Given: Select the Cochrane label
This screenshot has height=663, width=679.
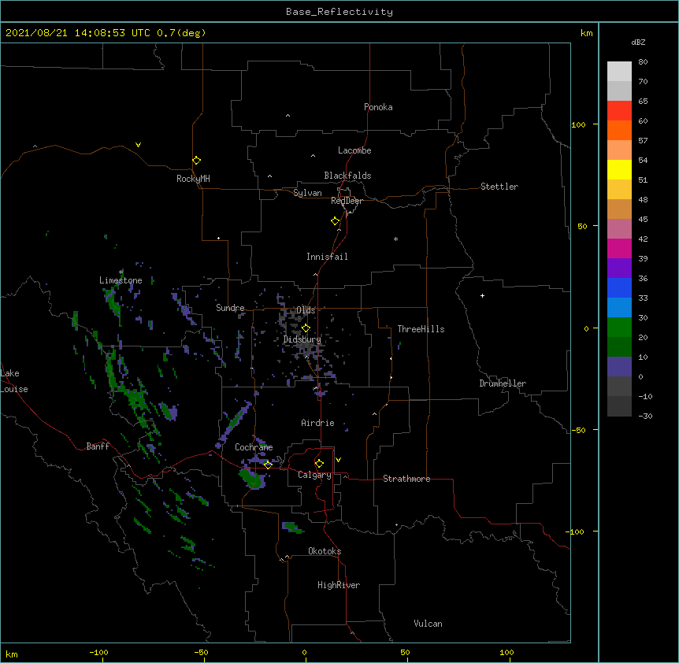Looking at the screenshot, I should (254, 447).
